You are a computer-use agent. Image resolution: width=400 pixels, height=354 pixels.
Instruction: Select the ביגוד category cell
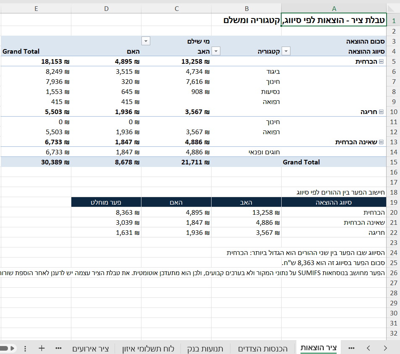click(247, 72)
